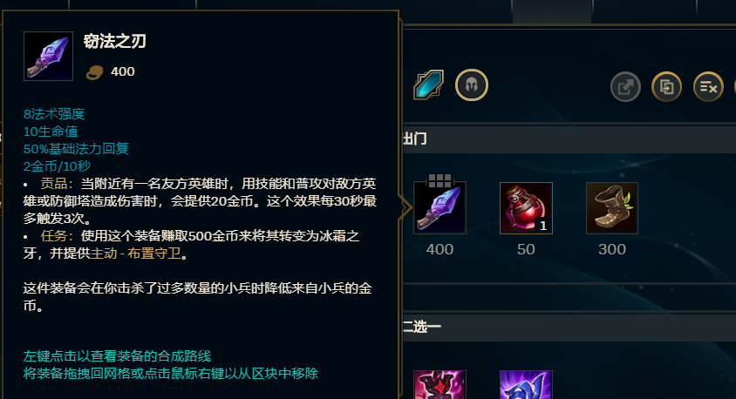Screen dimensions: 736x399
Task: Select the brown boots item priced 300
Action: [x=612, y=207]
